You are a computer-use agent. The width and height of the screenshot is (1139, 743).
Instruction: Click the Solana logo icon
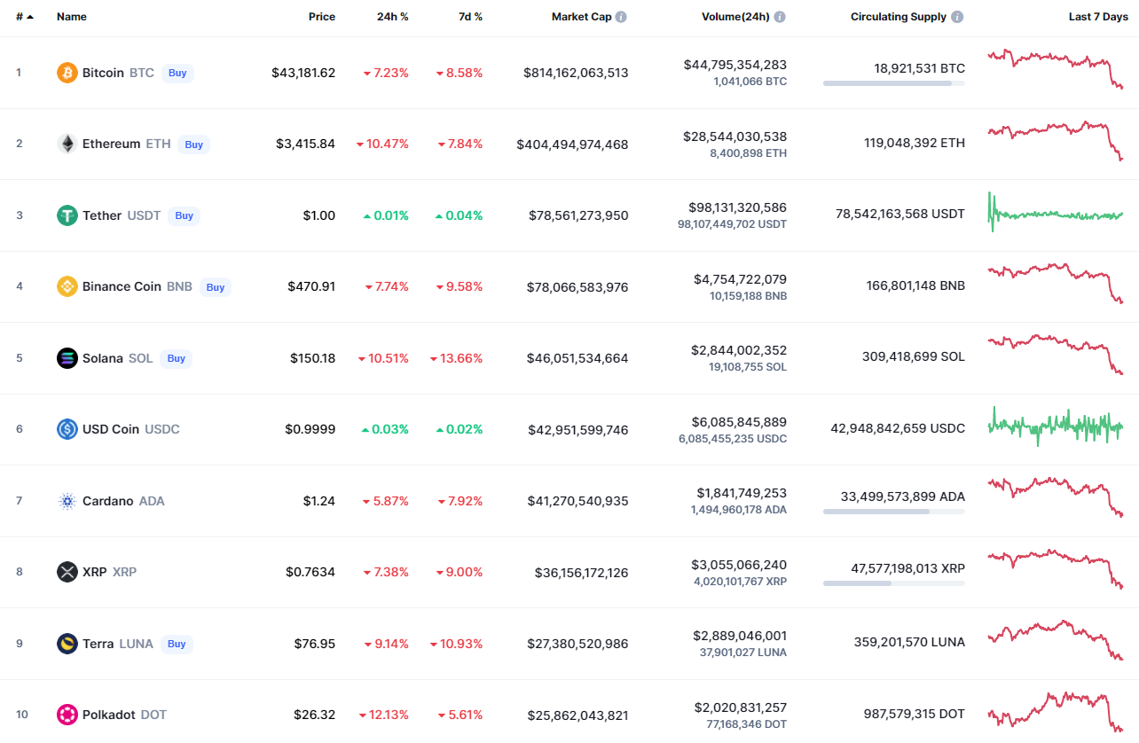click(67, 358)
